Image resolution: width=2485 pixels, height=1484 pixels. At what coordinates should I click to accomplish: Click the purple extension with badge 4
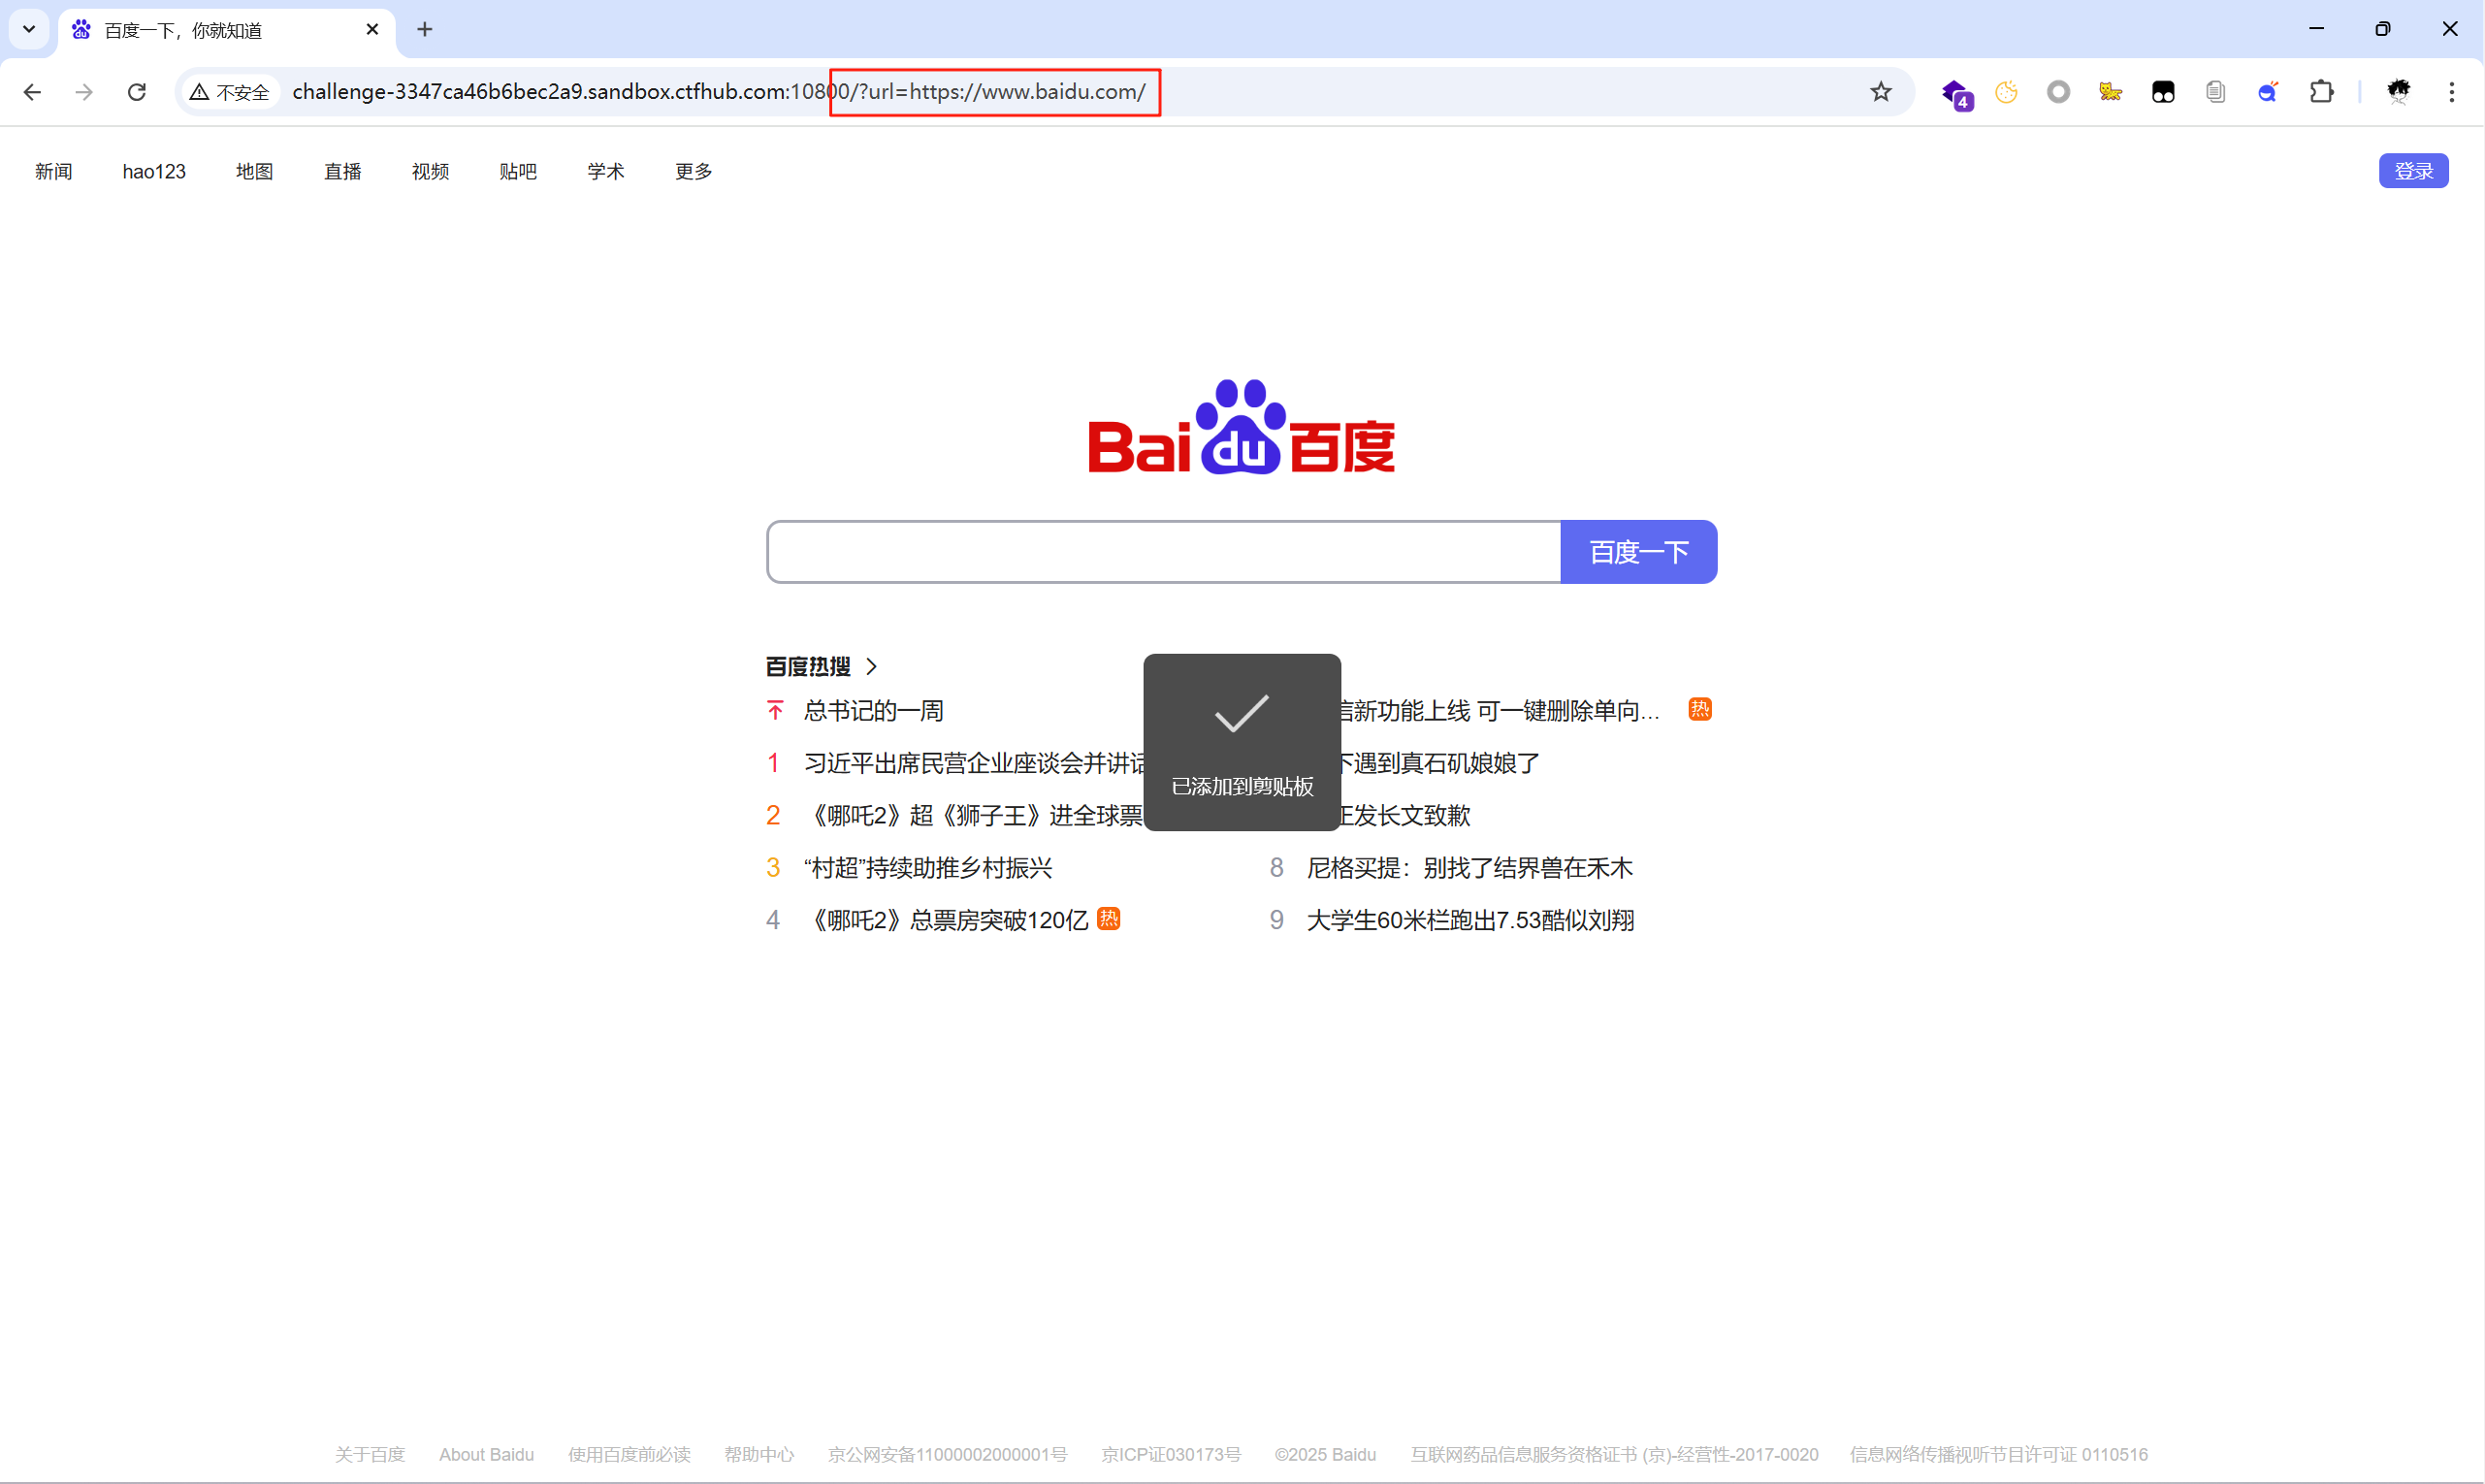(1955, 93)
